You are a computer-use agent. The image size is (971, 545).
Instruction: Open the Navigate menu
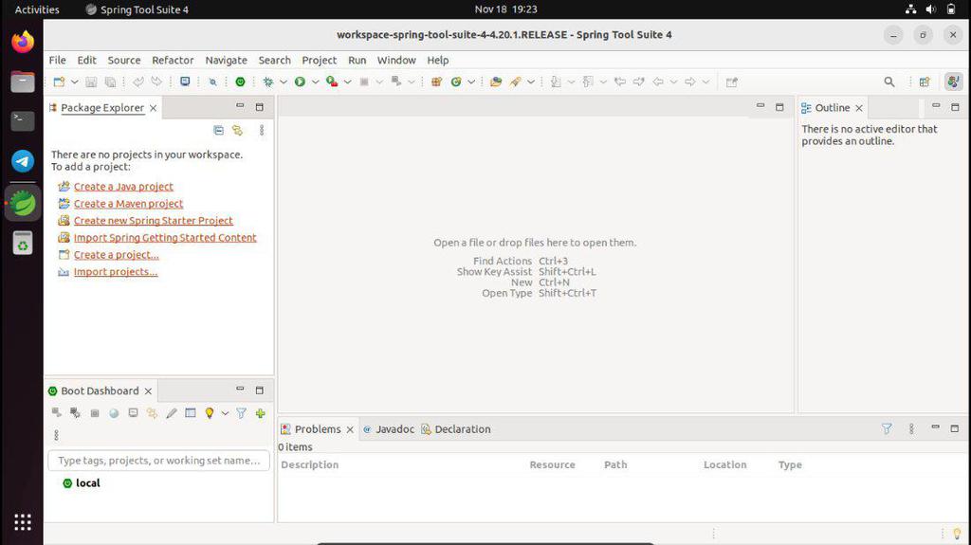226,60
